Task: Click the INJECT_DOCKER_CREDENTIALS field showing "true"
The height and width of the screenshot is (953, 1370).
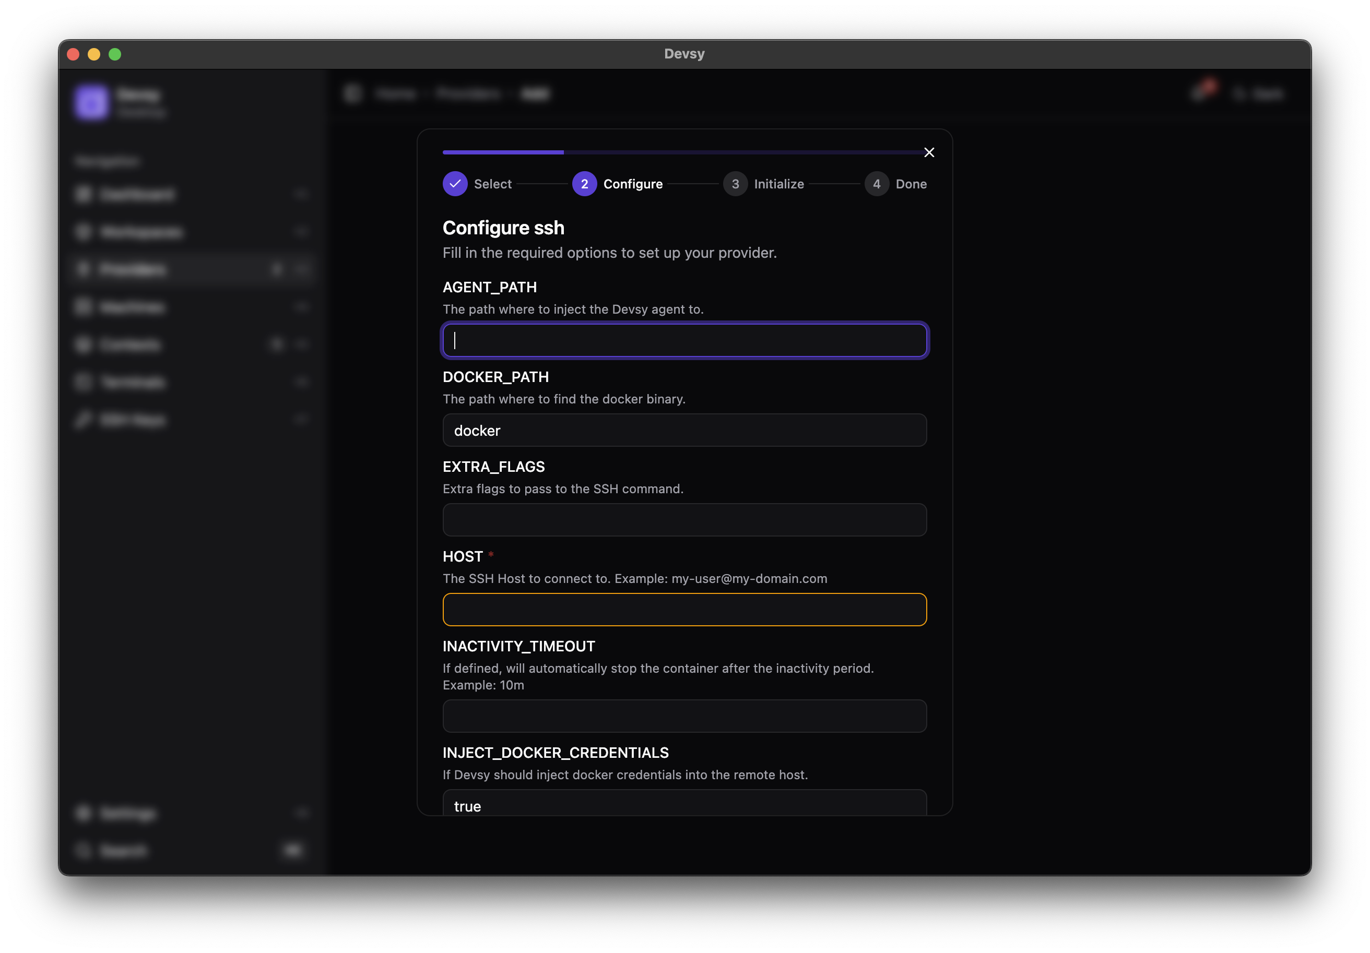Action: [684, 803]
